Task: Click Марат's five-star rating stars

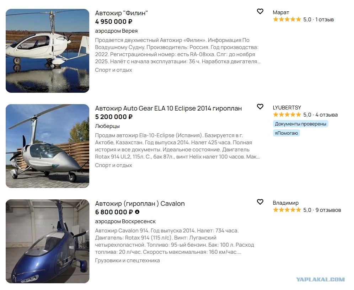Action: (287, 20)
